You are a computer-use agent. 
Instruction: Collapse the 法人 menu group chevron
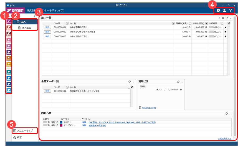[x=14, y=22]
